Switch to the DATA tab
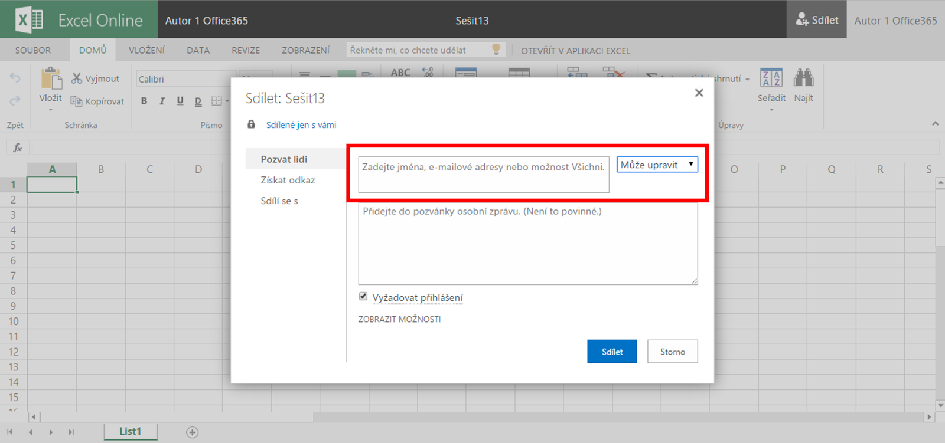Viewport: 945px width, 443px height. (x=198, y=50)
